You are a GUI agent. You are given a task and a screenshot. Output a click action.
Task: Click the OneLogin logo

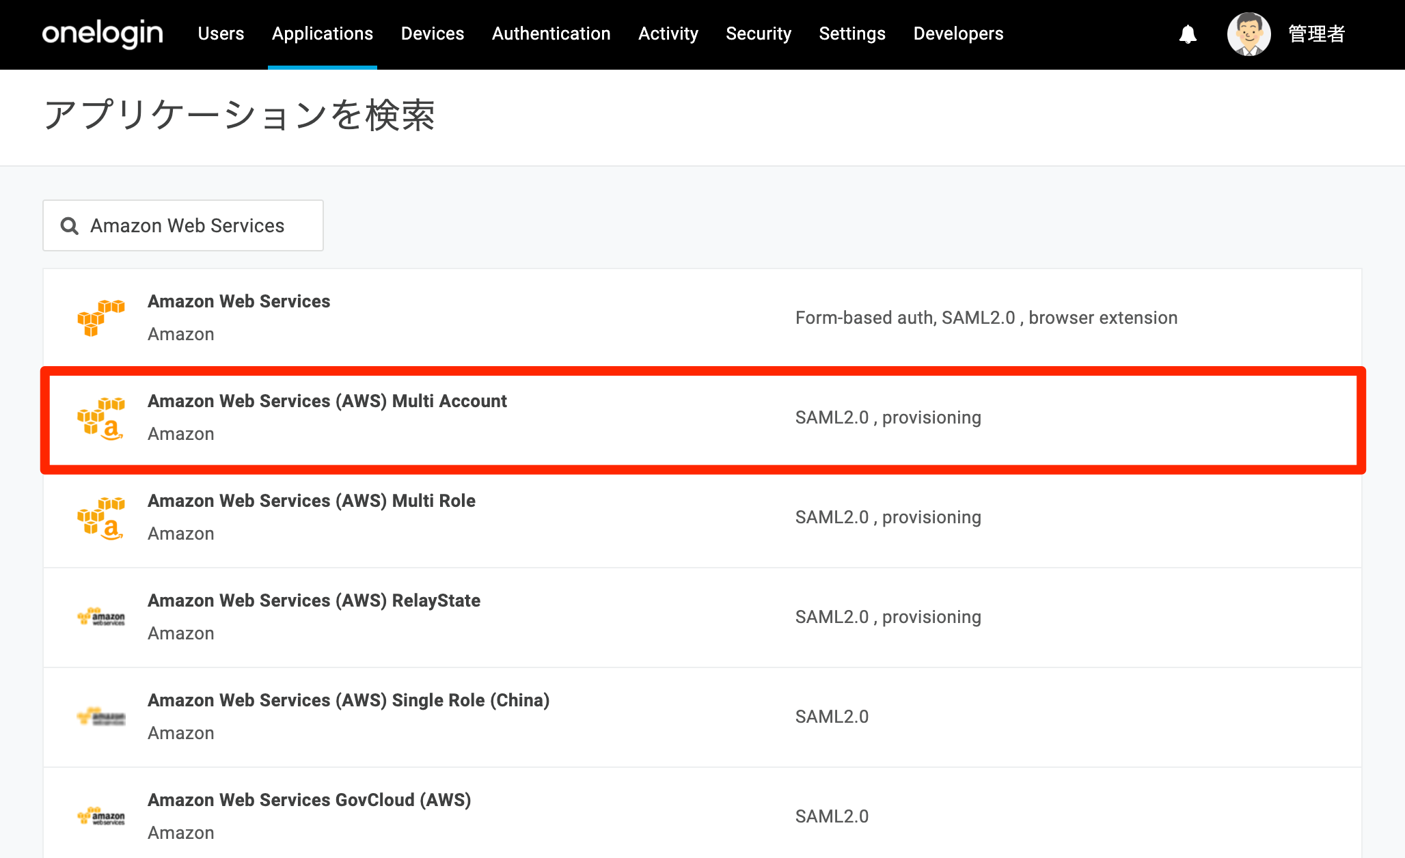click(x=103, y=33)
